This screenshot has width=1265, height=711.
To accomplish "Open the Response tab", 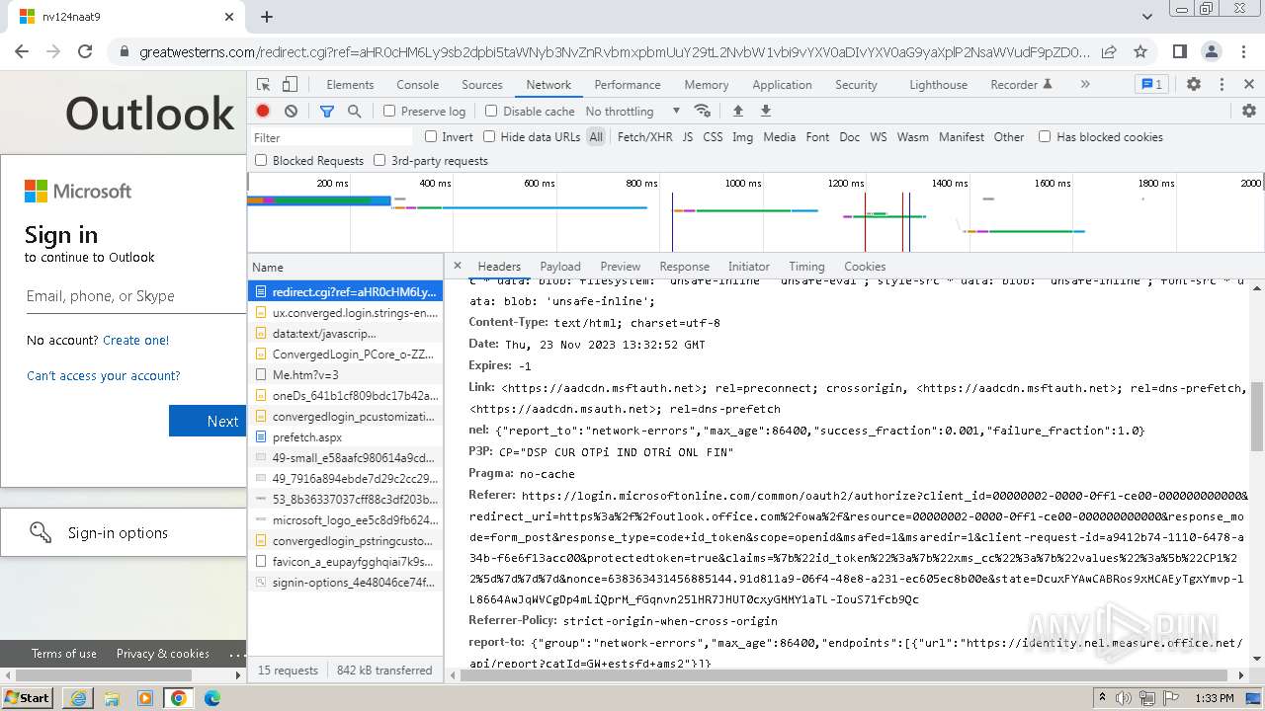I will 685,267.
